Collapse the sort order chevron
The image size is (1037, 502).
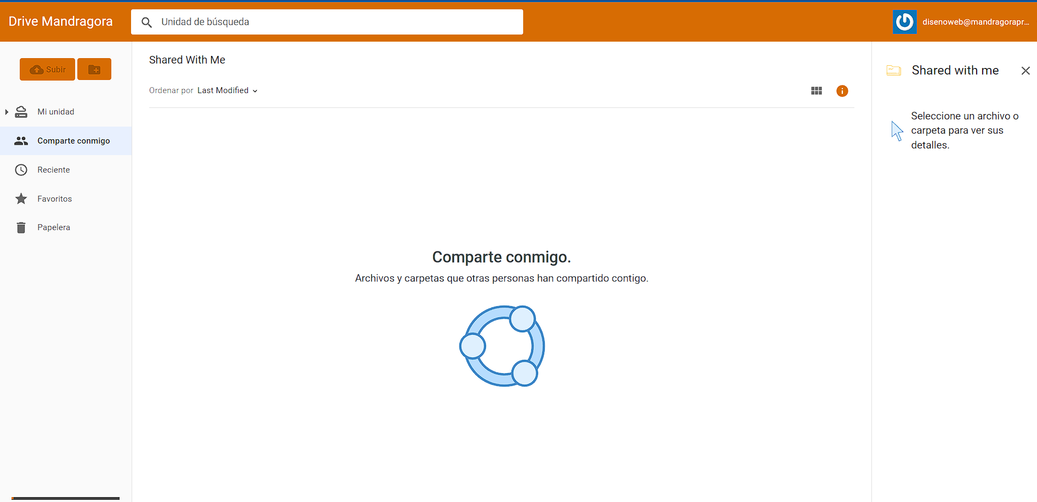point(254,90)
